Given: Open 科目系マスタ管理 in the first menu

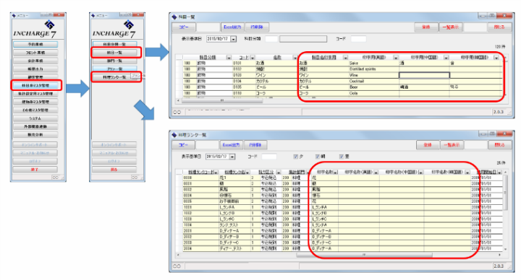Looking at the screenshot, I should (x=35, y=85).
